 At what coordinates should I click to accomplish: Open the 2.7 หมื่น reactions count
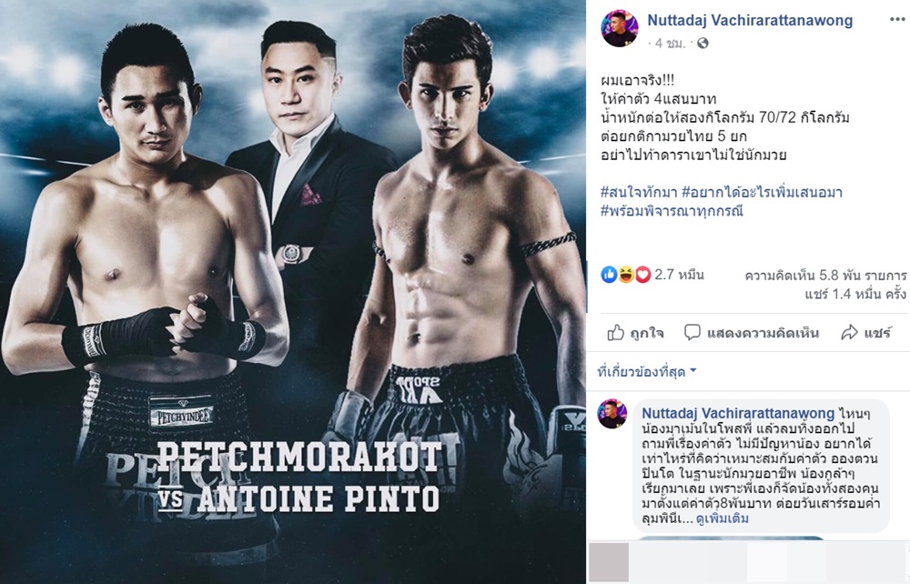coord(679,275)
